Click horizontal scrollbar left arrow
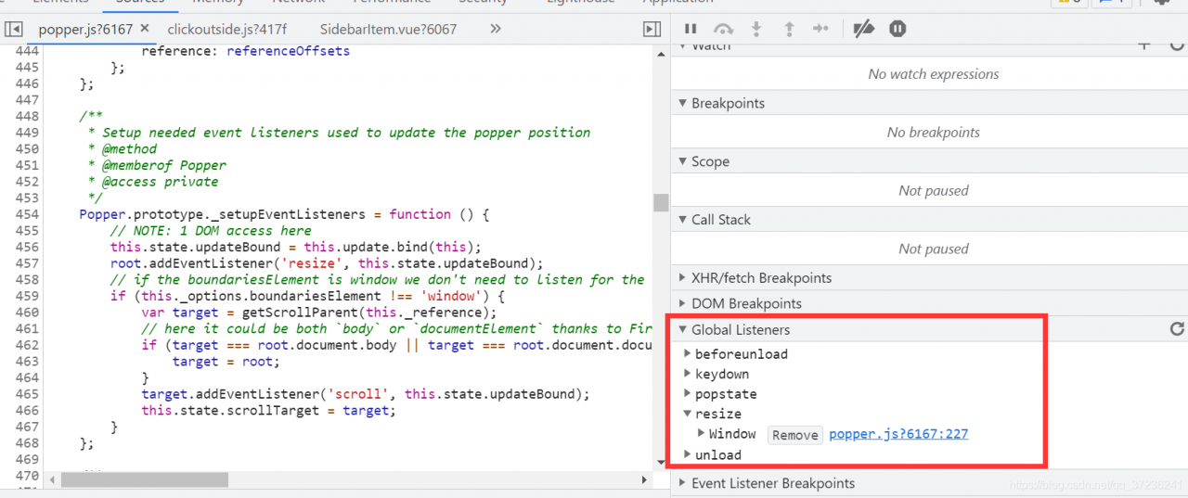 click(52, 480)
